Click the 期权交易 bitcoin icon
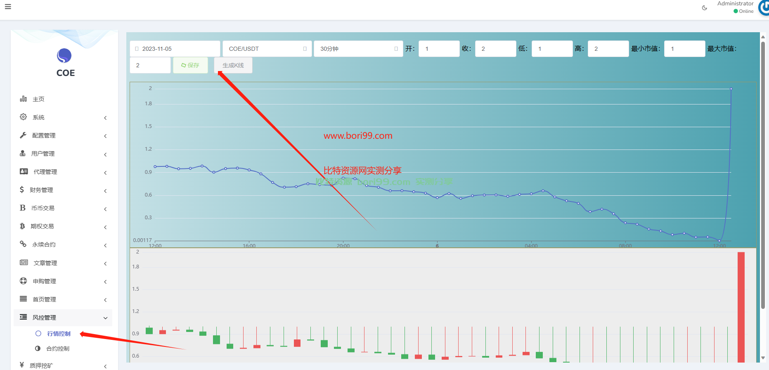 click(x=22, y=226)
